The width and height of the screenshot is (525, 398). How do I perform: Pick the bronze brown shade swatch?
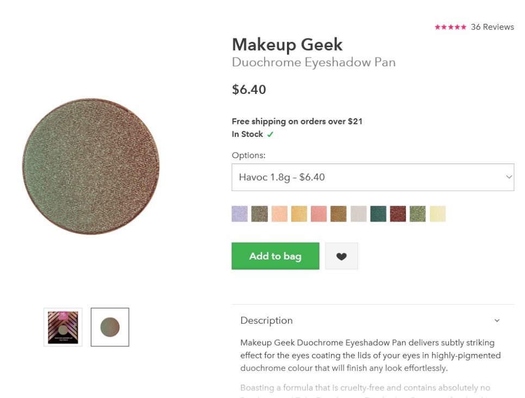[x=339, y=214]
